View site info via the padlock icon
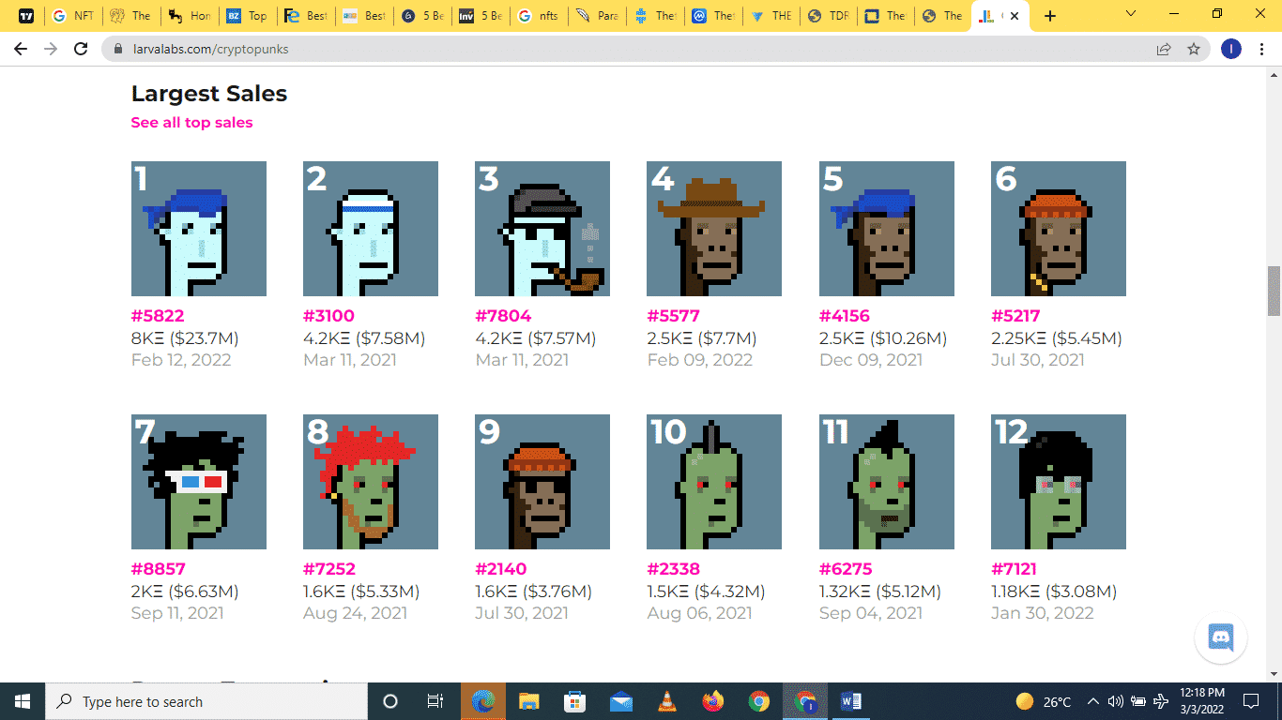The width and height of the screenshot is (1282, 720). (118, 49)
